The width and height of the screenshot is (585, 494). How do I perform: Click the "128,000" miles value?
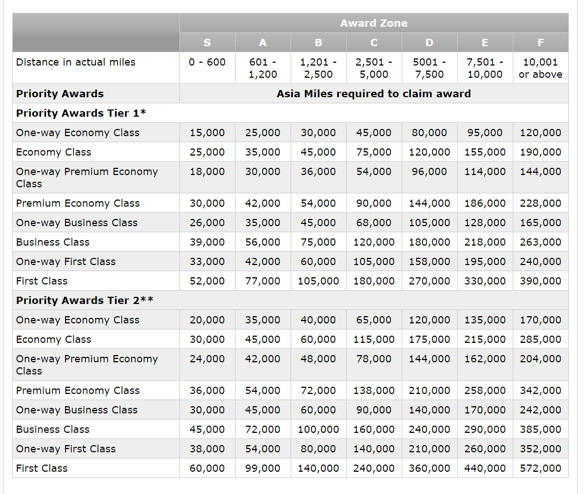[x=485, y=223]
